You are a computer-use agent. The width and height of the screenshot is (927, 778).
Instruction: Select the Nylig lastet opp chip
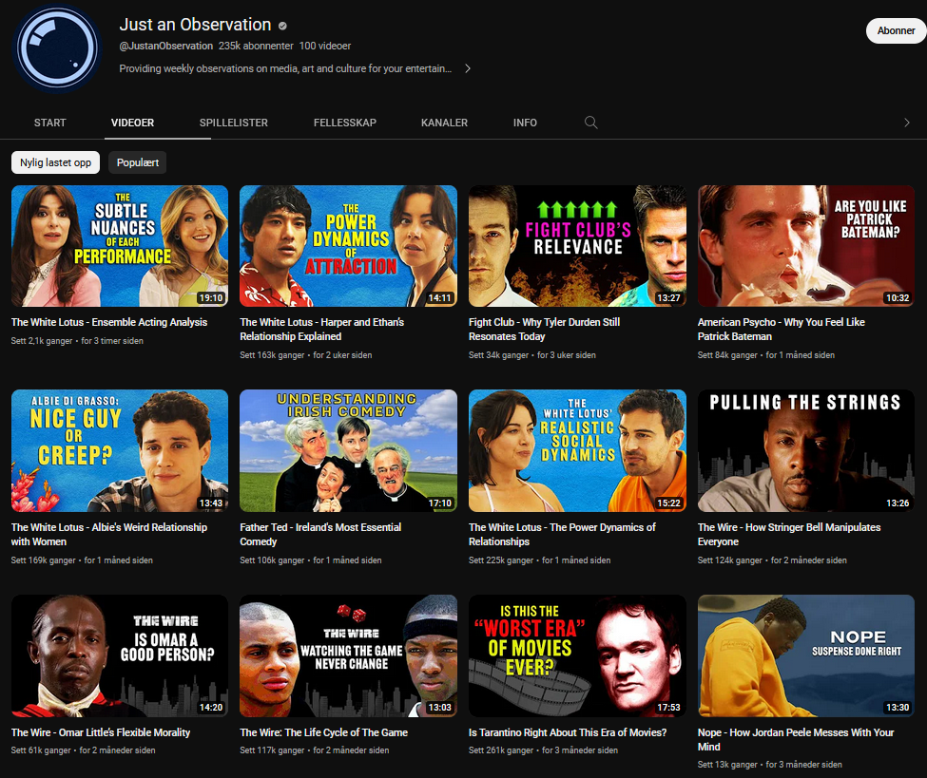pyautogui.click(x=56, y=162)
